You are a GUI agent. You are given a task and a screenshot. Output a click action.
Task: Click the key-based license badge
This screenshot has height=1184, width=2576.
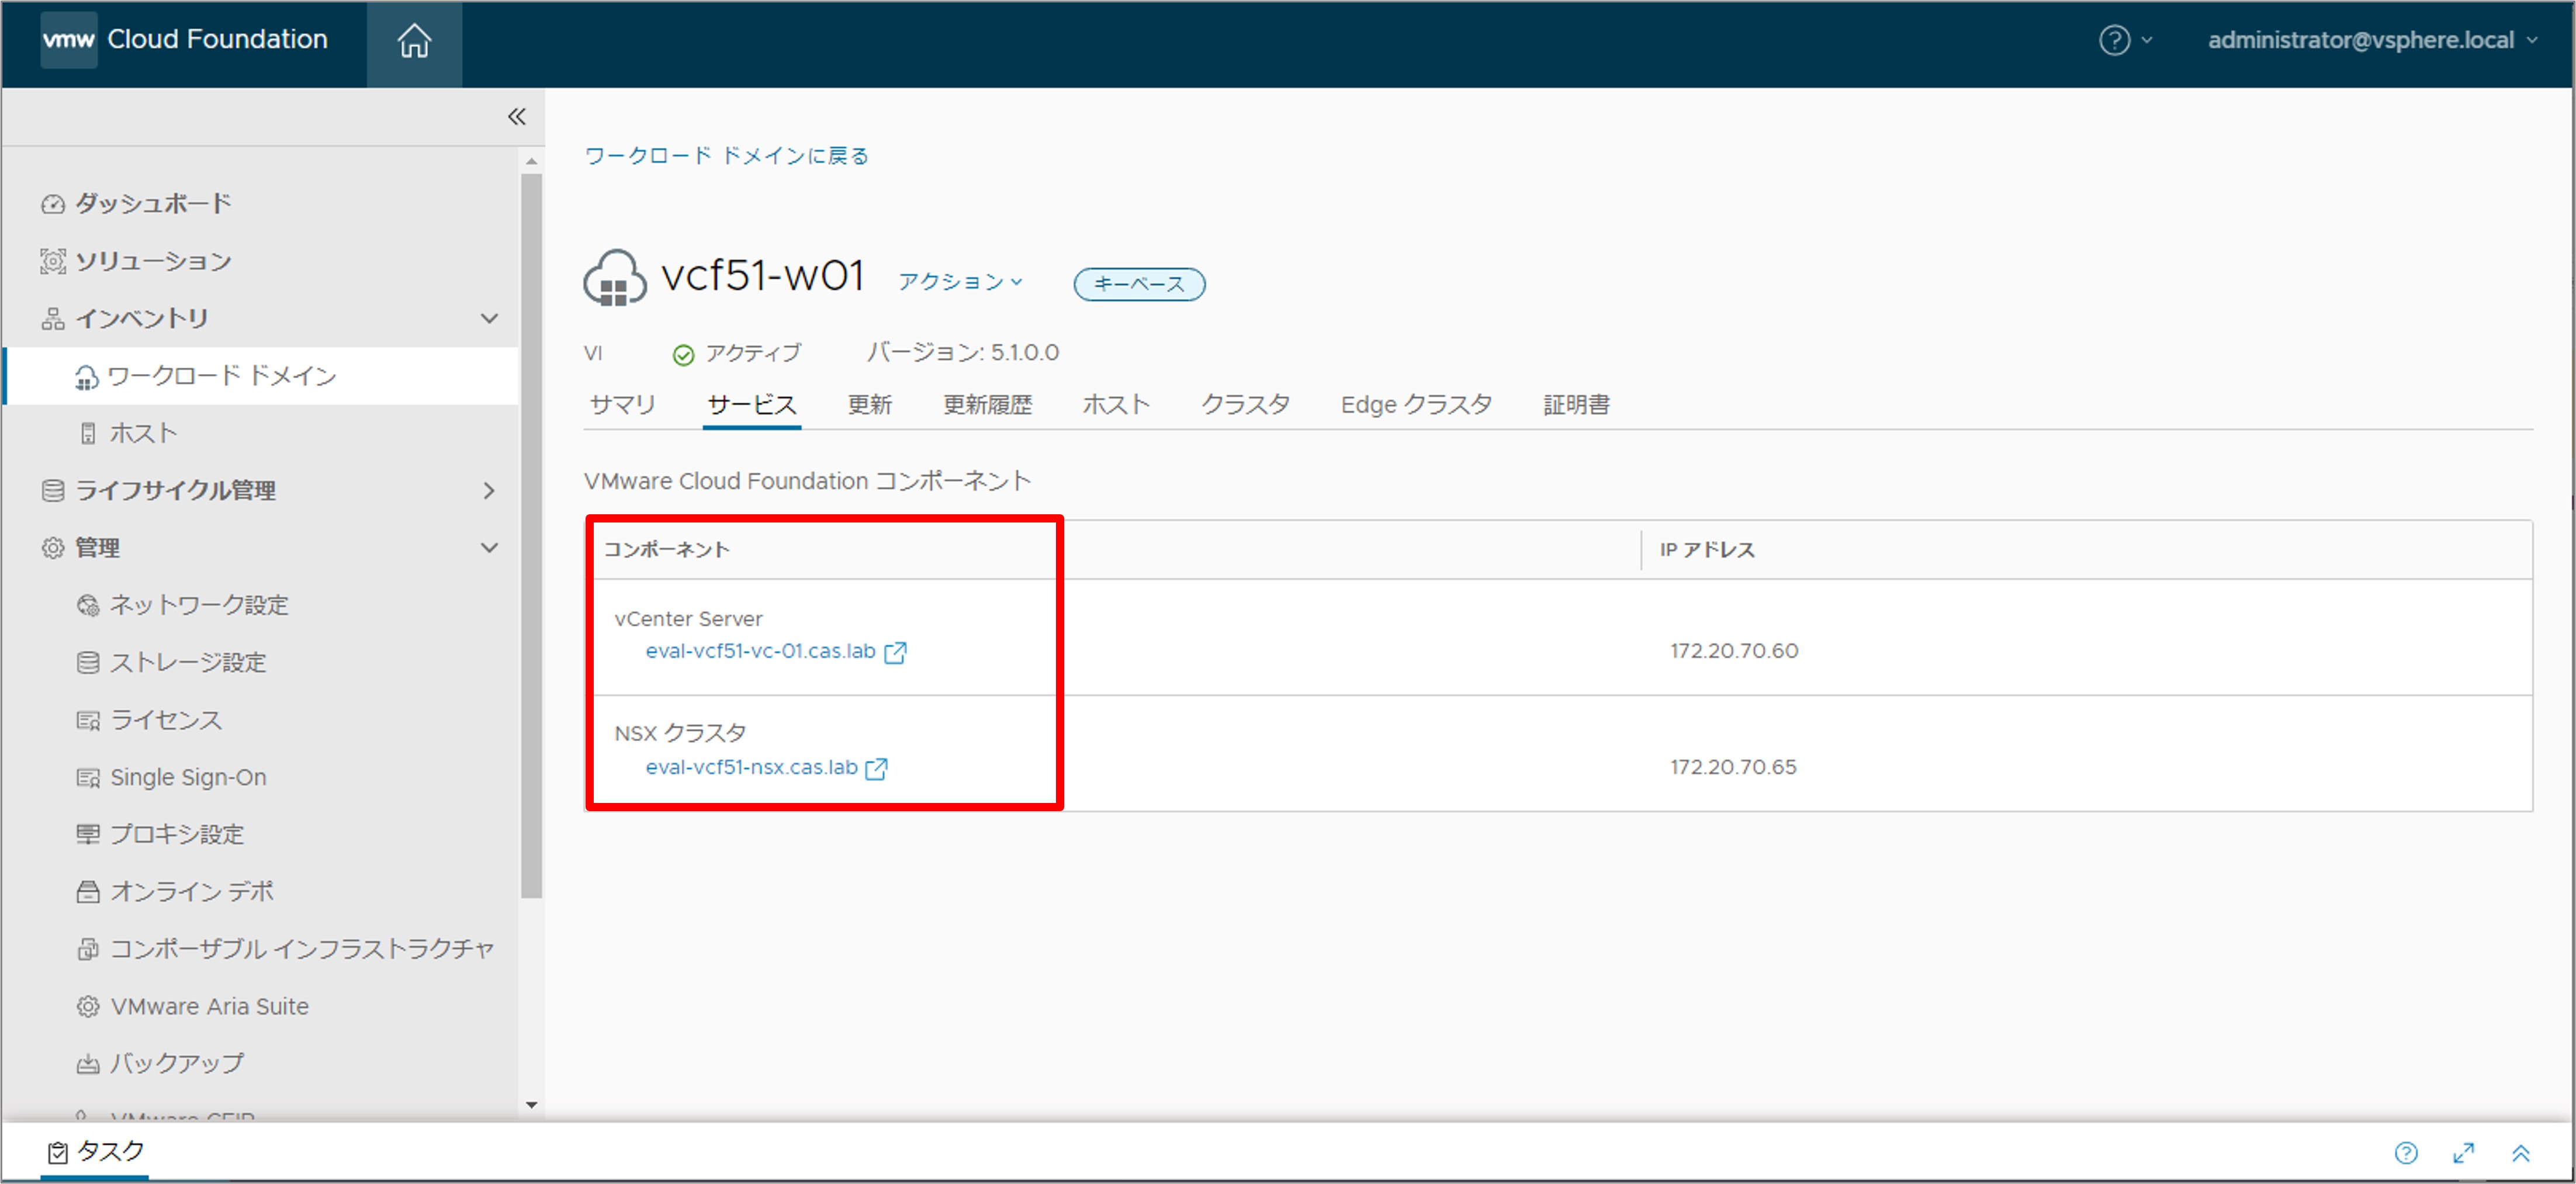pyautogui.click(x=1139, y=284)
